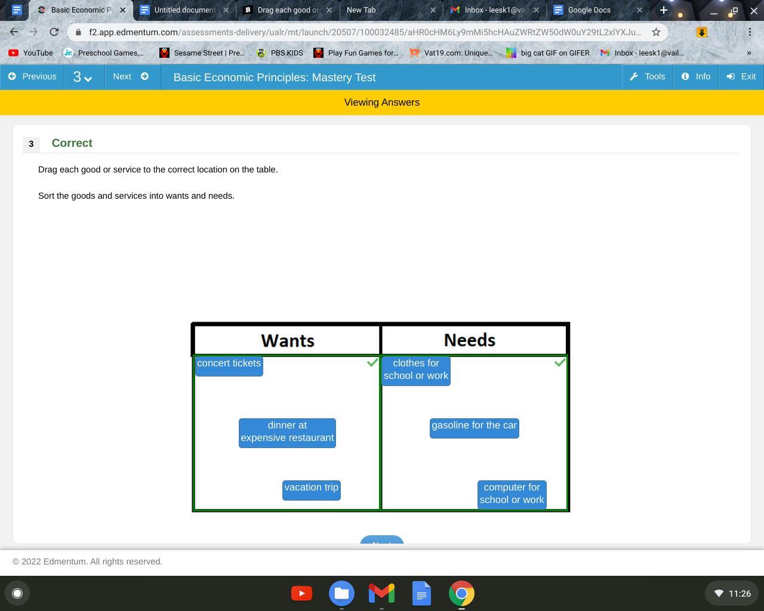This screenshot has width=764, height=611.
Task: Close the Untitled document tab
Action: 226,10
